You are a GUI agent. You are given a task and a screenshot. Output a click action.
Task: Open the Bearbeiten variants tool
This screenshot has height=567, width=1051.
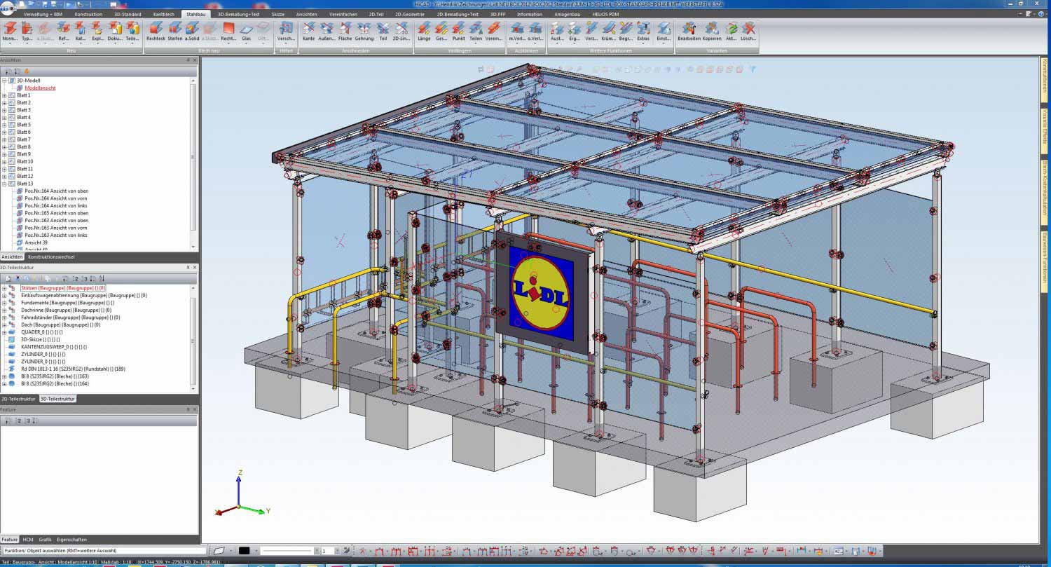click(689, 31)
